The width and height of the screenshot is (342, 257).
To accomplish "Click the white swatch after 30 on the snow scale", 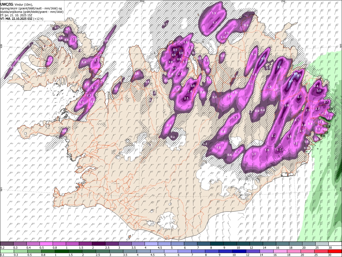I will [335, 244].
